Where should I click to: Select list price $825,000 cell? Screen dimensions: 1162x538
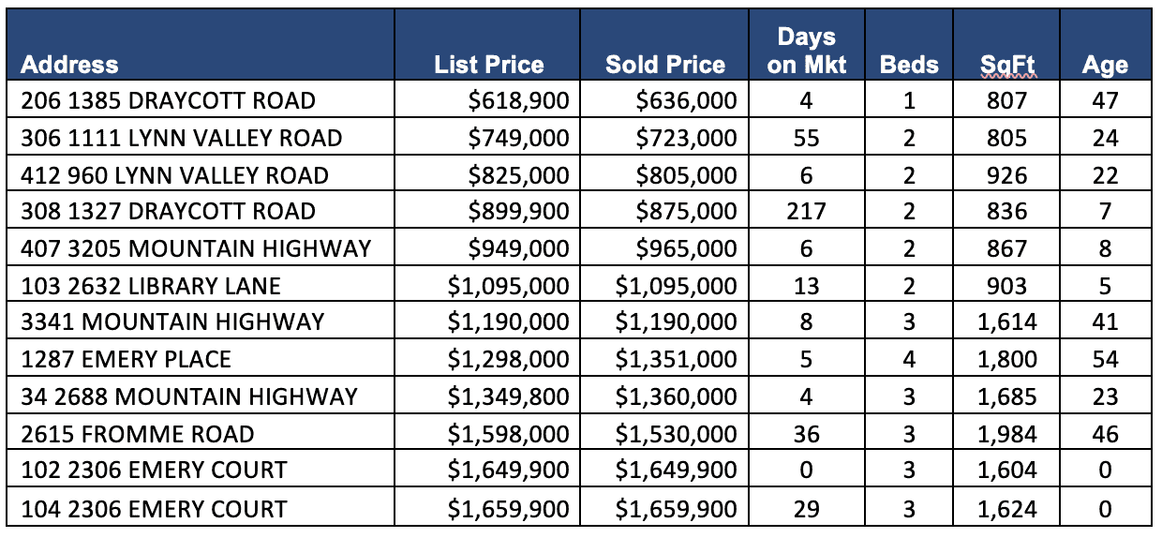tap(519, 175)
